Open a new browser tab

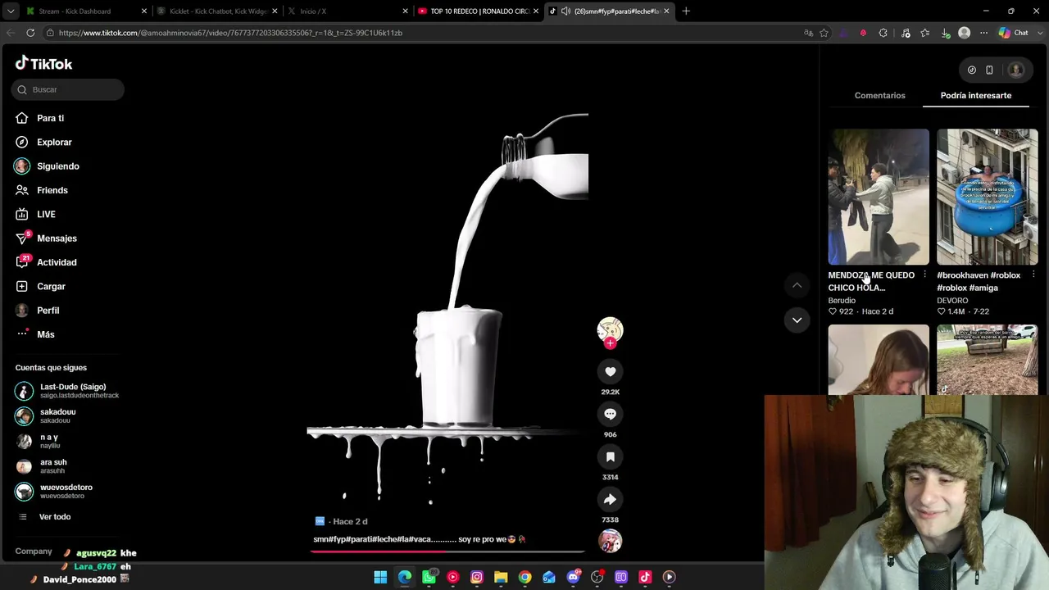click(x=686, y=11)
